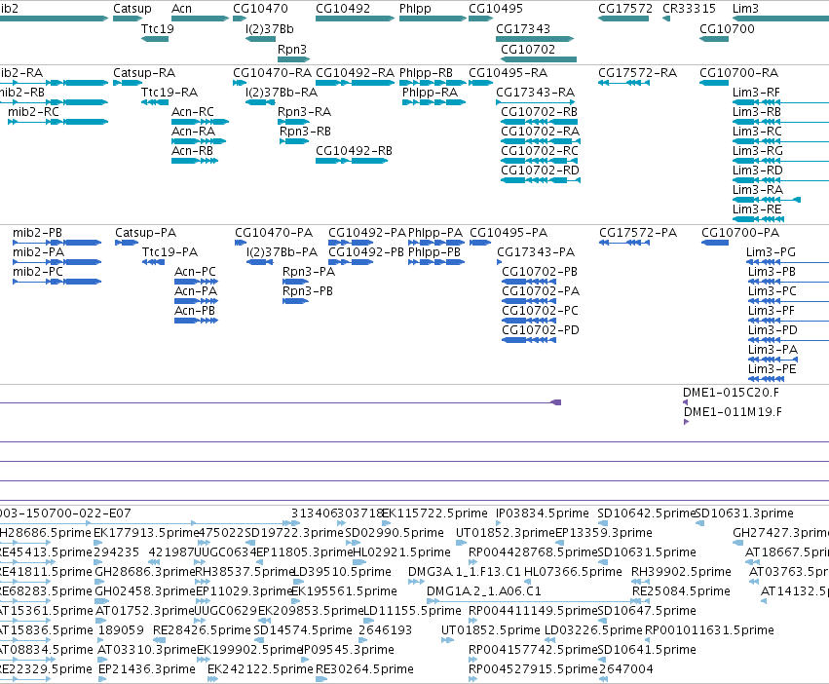Select the CG10492 gene bar
Image resolution: width=829 pixels, height=684 pixels.
355,19
